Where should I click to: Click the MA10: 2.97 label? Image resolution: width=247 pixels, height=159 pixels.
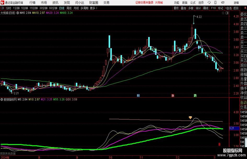pos(38,13)
